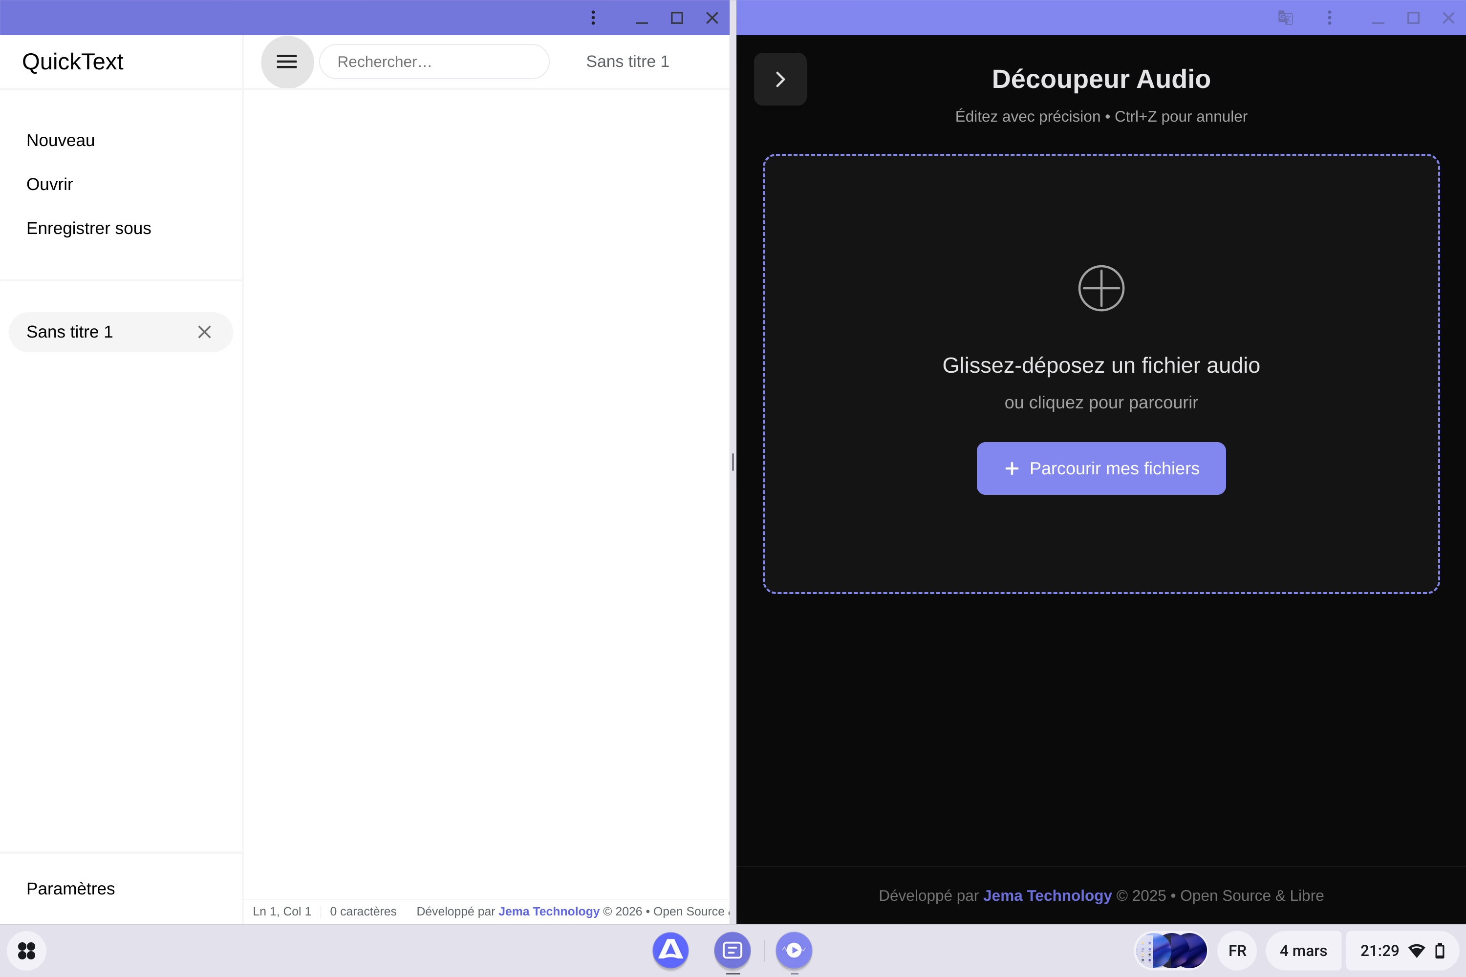This screenshot has height=977, width=1466.
Task: Open the app launcher in the shelf
Action: [27, 950]
